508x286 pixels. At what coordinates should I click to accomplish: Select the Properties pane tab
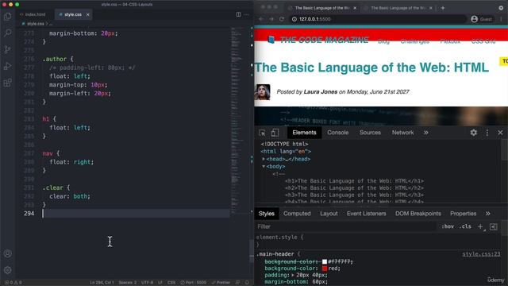(464, 214)
